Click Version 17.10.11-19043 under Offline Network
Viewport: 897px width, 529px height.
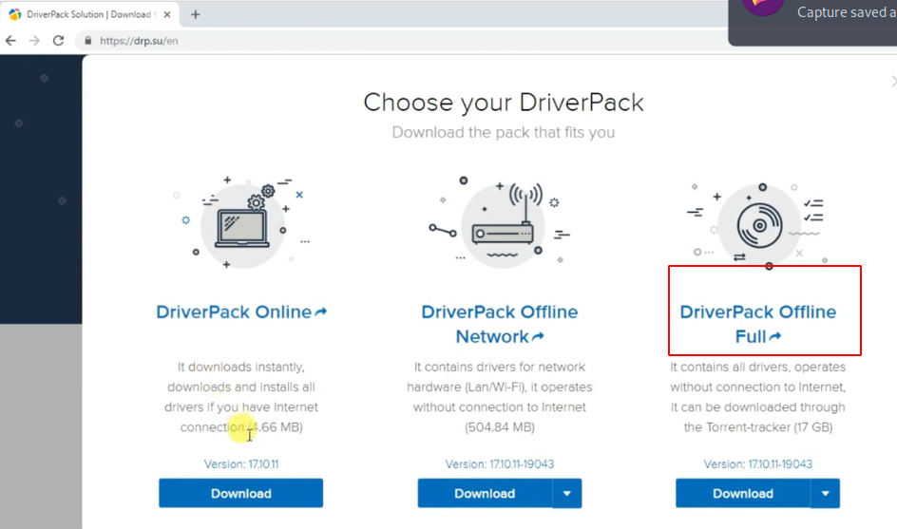[x=500, y=463]
